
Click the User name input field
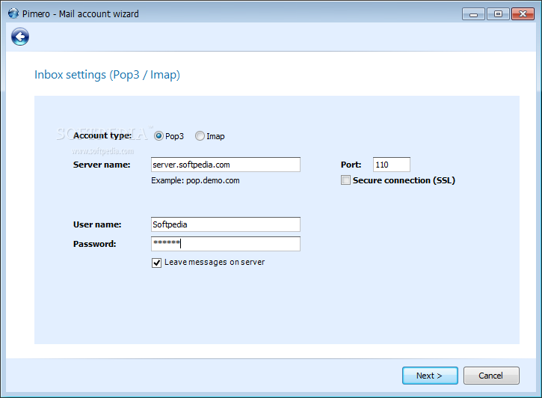[x=226, y=224]
